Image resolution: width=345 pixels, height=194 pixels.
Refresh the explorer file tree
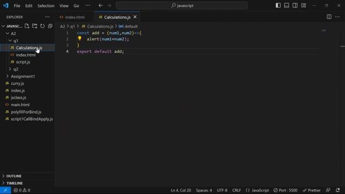pyautogui.click(x=42, y=26)
